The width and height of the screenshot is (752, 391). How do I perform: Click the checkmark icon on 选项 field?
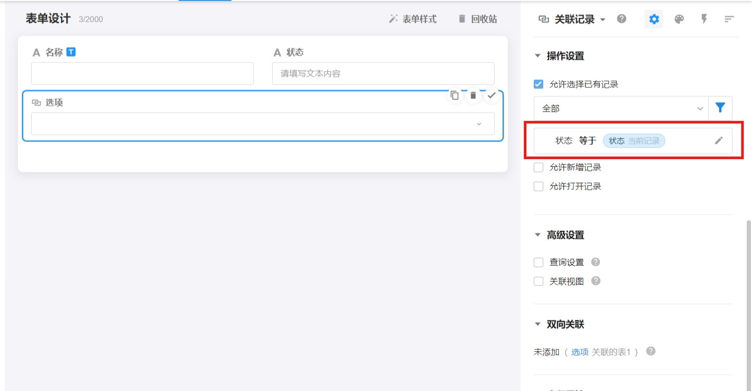point(491,96)
